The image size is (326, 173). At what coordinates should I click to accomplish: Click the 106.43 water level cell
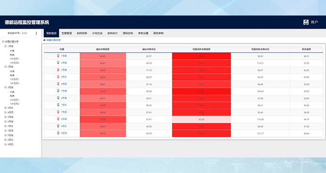tap(260, 91)
